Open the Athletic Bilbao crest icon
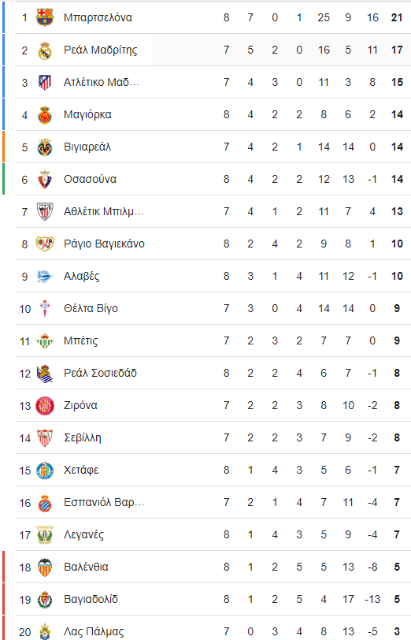The width and height of the screenshot is (411, 640). tap(45, 211)
